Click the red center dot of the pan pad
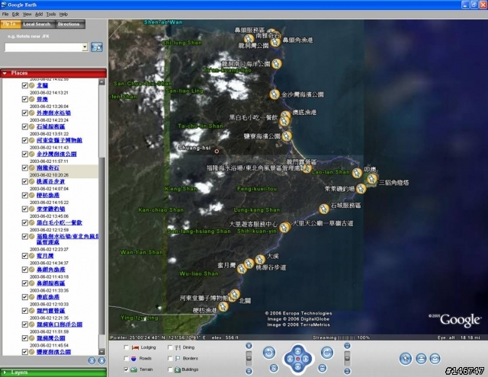488x377 pixels. click(x=298, y=359)
